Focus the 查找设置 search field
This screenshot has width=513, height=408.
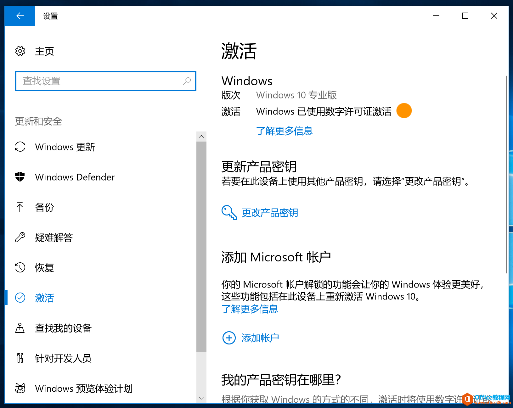[x=106, y=81]
